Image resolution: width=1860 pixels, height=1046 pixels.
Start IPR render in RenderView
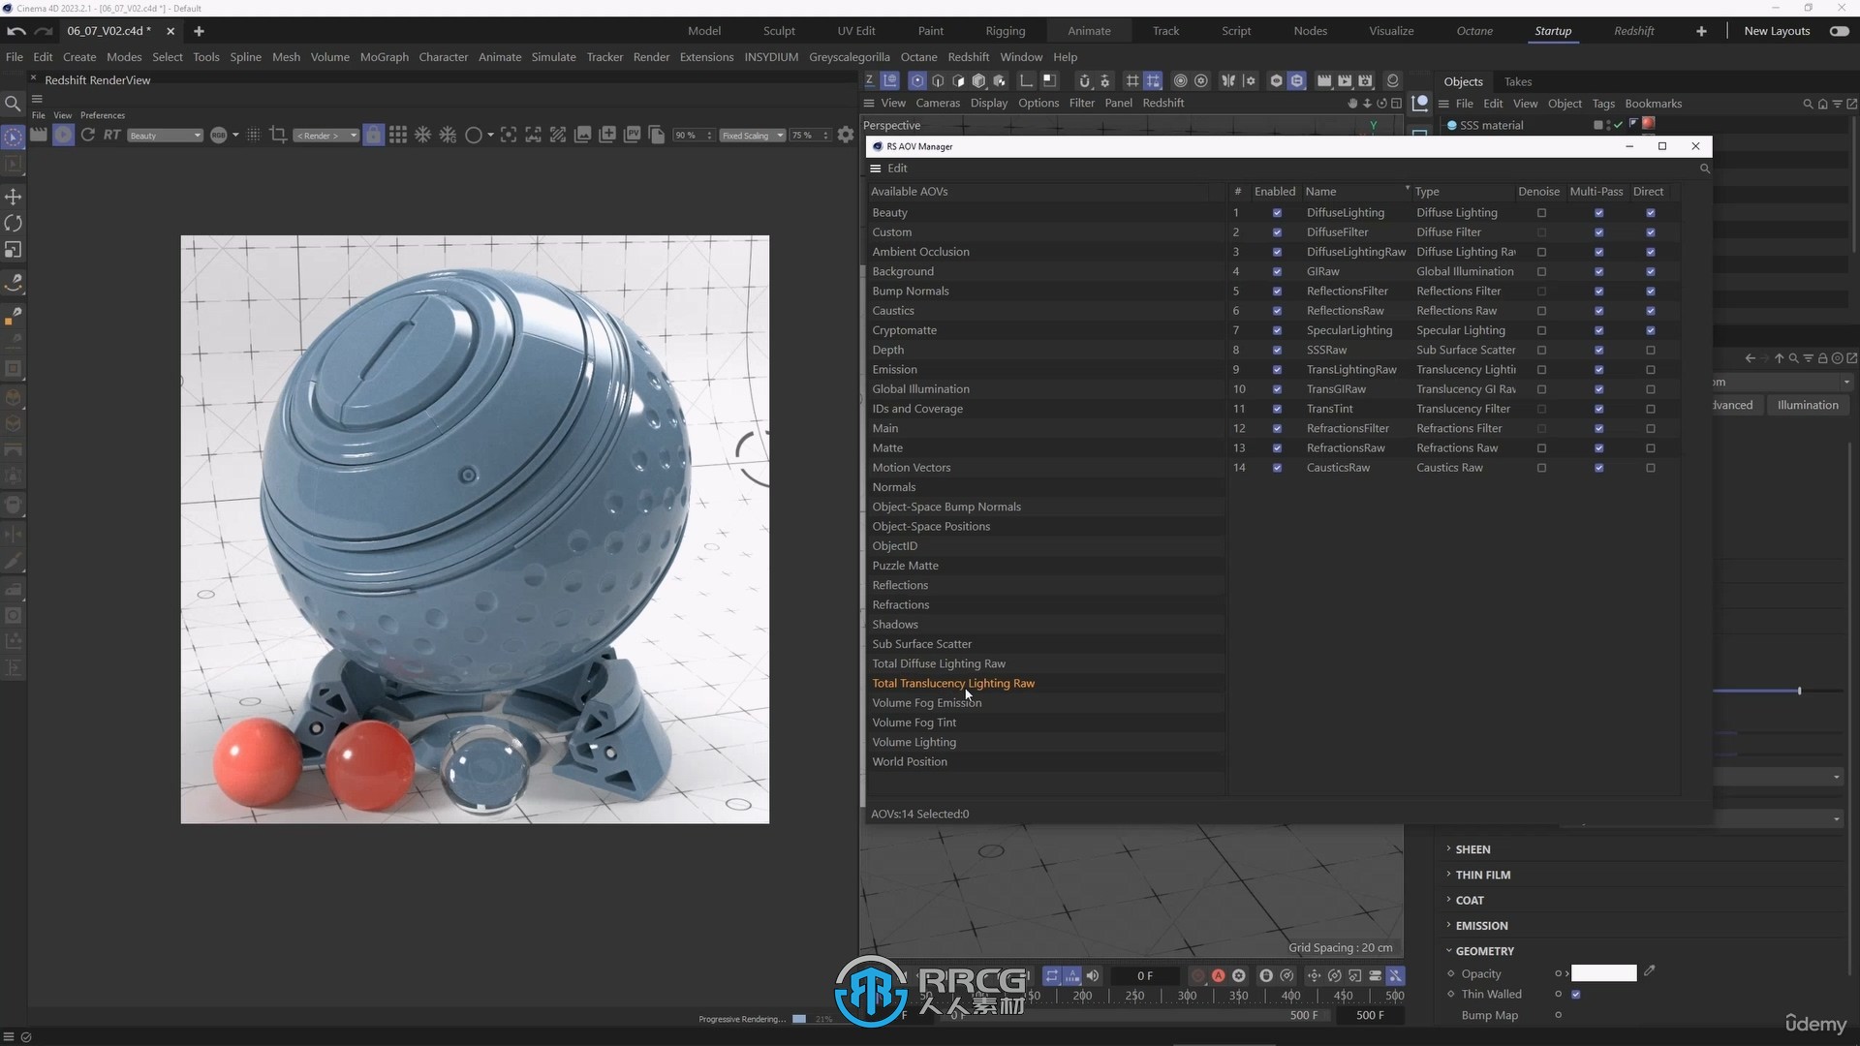click(63, 135)
